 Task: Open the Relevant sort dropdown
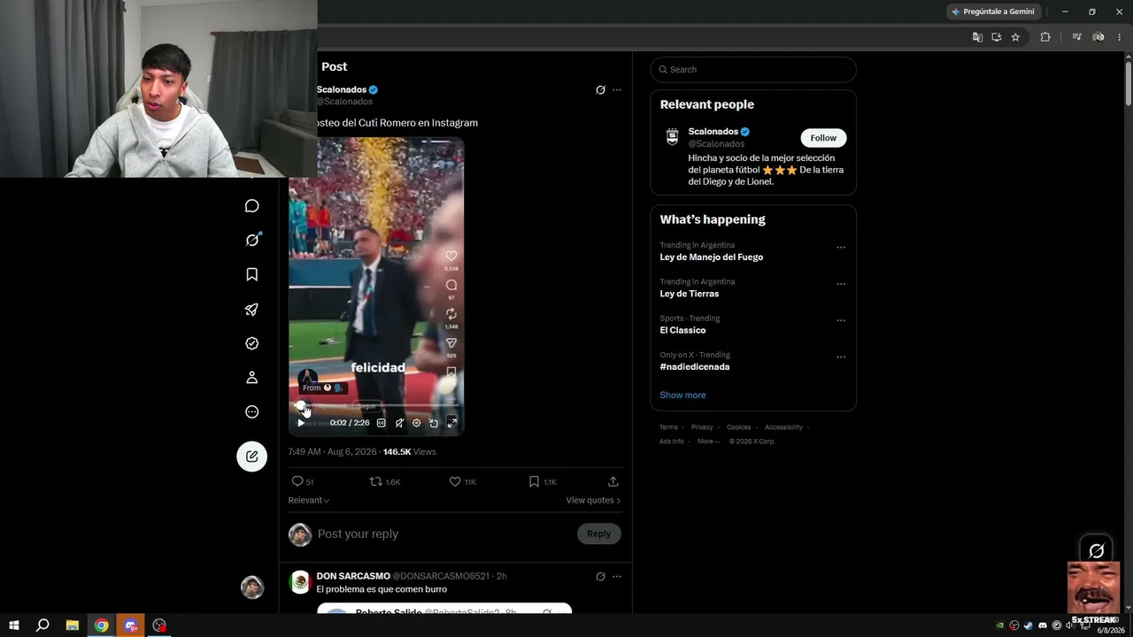[309, 501]
